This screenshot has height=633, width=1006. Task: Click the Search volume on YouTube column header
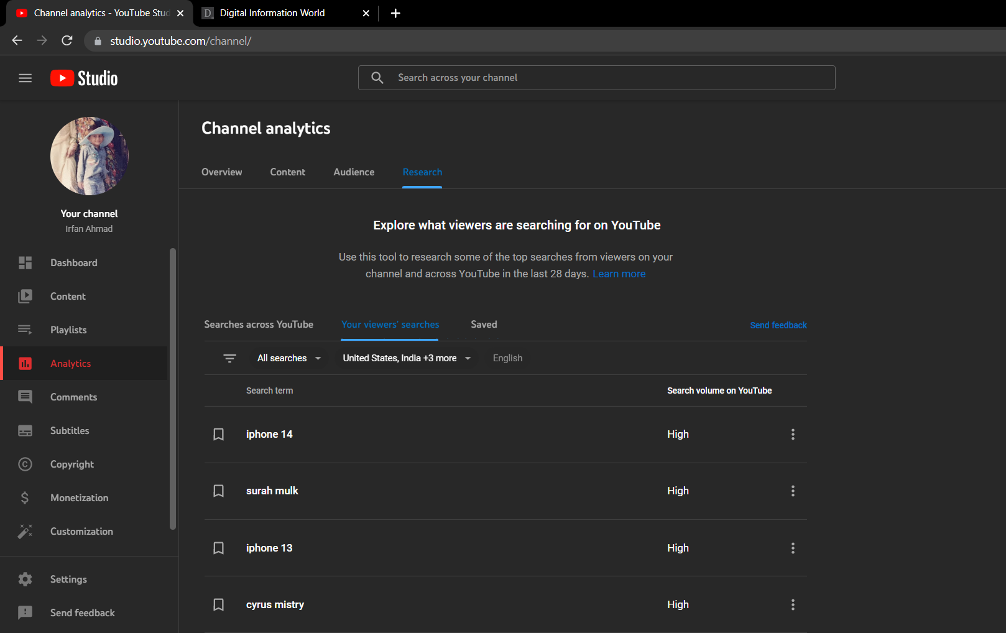point(719,390)
